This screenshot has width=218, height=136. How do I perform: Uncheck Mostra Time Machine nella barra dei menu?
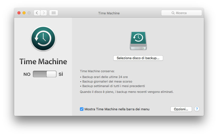[82, 109]
